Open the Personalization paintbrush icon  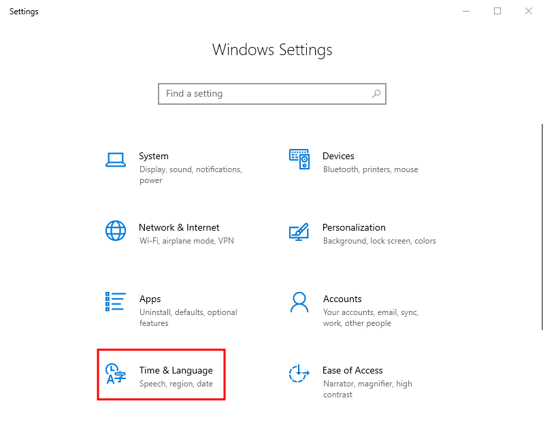pyautogui.click(x=299, y=231)
